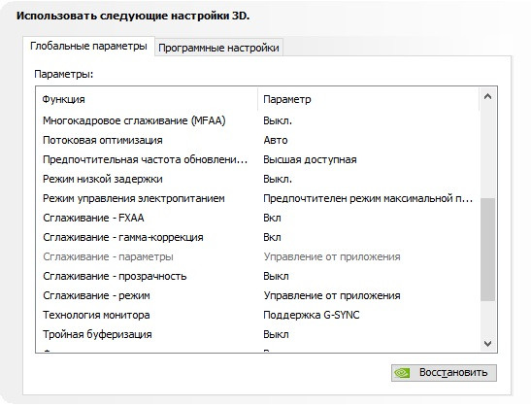The width and height of the screenshot is (531, 407).
Task: Click the scrollbar down arrow
Action: click(487, 344)
